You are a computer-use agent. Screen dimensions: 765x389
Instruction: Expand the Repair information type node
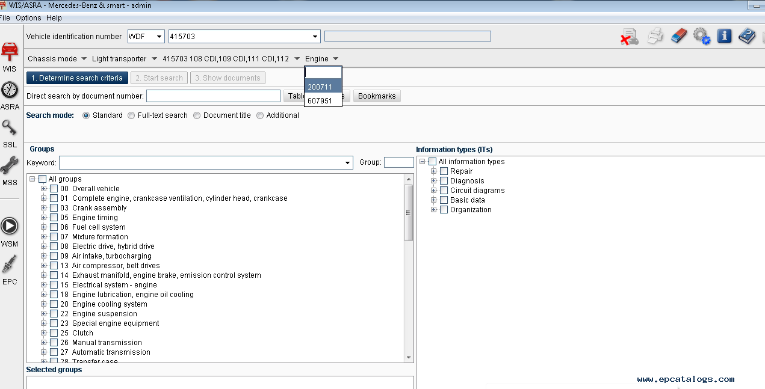point(433,171)
